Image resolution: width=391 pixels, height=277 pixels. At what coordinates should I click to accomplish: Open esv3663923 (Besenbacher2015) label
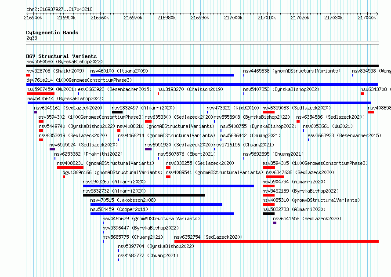point(344,135)
